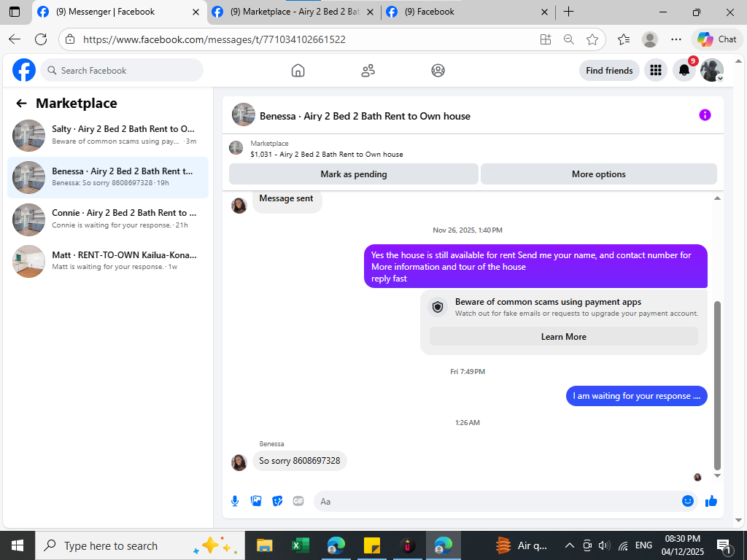This screenshot has width=747, height=560.
Task: Focus the Search Facebook field
Action: 122,71
